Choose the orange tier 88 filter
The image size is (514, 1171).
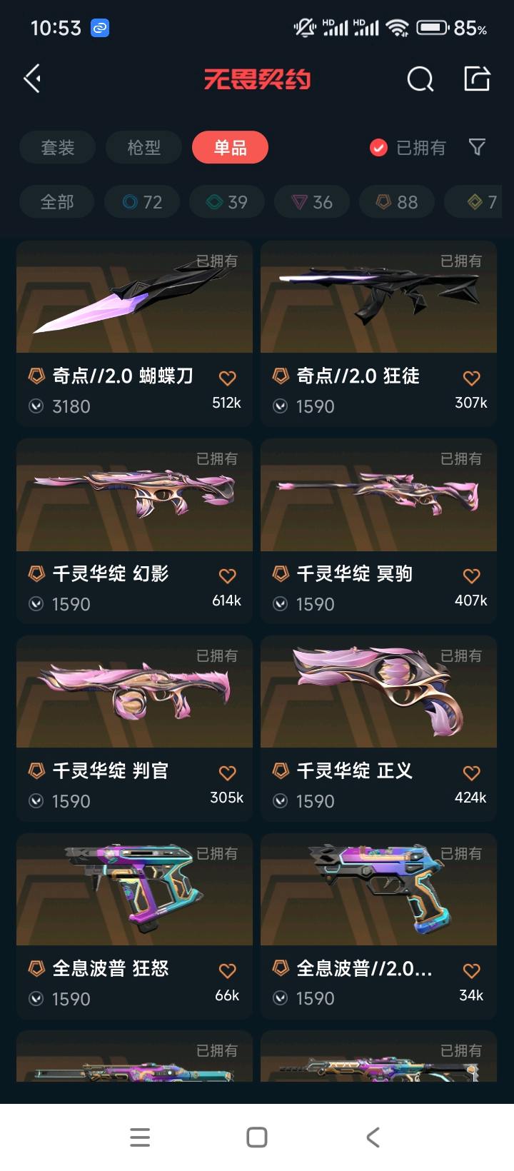pyautogui.click(x=397, y=202)
